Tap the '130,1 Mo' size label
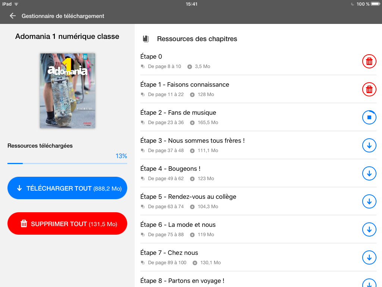382x287 pixels. [210, 263]
